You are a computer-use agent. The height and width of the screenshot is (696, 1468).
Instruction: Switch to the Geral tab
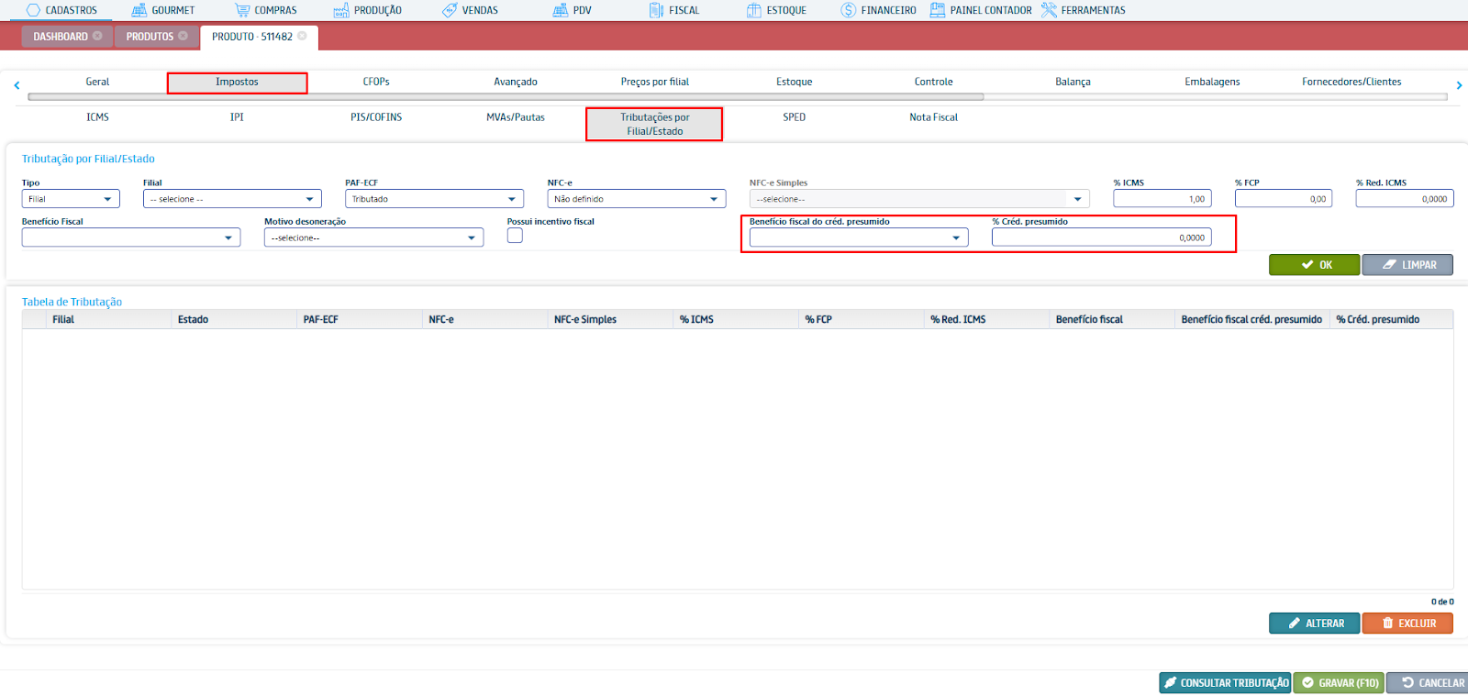(x=97, y=82)
